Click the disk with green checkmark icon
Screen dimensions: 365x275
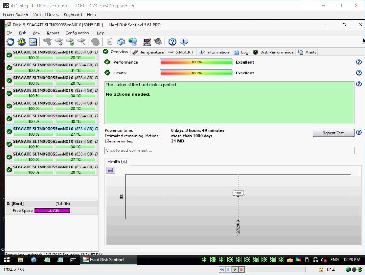tap(70, 42)
